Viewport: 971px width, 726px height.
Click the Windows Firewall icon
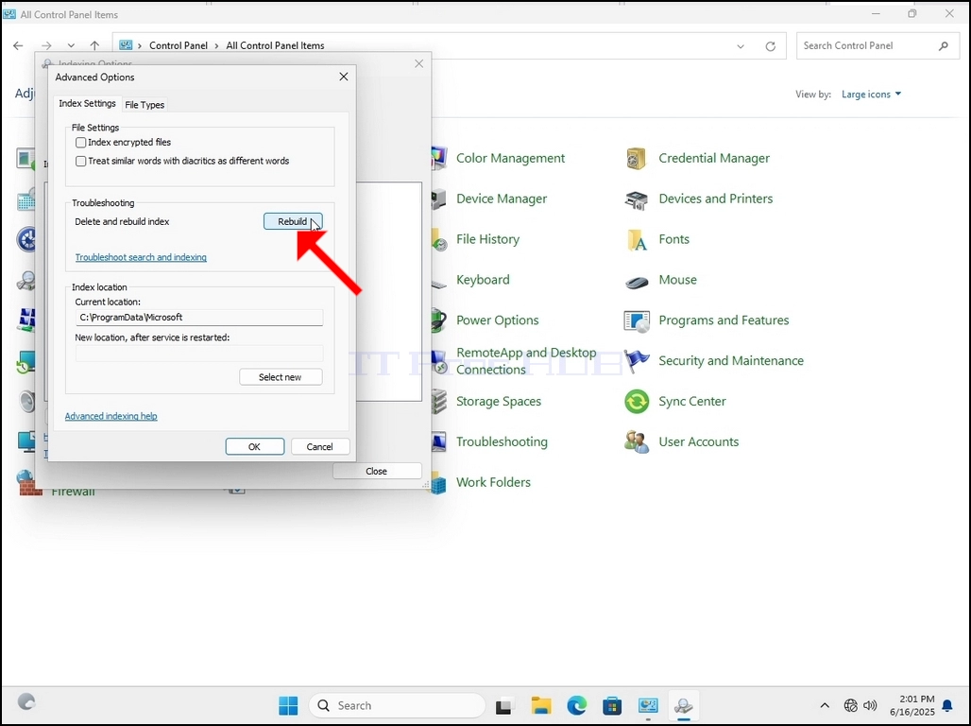coord(28,483)
